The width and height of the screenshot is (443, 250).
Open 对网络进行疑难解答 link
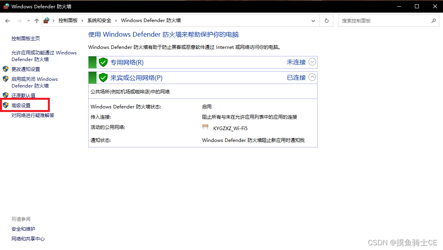tap(33, 115)
